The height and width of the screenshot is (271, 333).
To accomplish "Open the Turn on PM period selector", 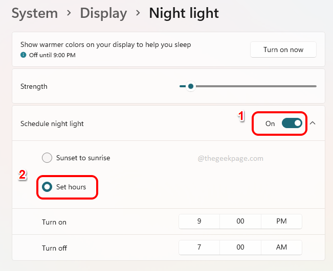I will pos(281,221).
